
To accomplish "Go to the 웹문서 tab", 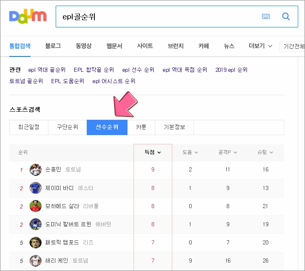I will pos(115,46).
